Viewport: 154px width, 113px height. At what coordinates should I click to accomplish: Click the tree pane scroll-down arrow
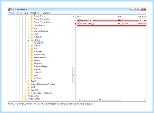point(74,100)
